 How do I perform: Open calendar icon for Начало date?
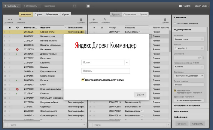coord(202,48)
